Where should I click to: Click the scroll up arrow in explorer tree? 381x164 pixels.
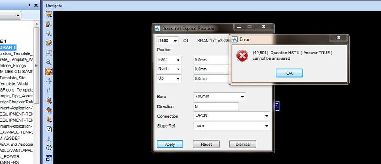click(x=37, y=24)
